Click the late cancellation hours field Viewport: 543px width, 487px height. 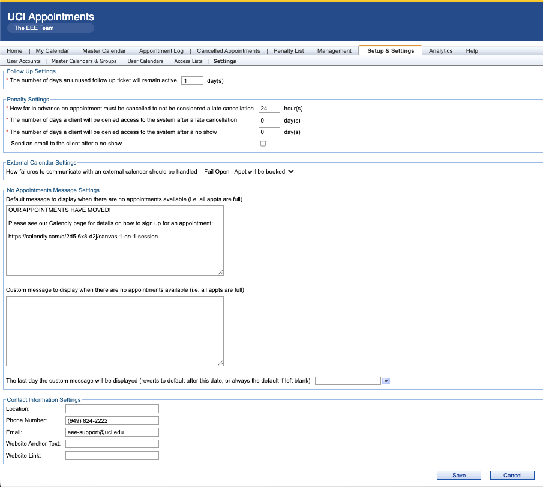(x=269, y=109)
